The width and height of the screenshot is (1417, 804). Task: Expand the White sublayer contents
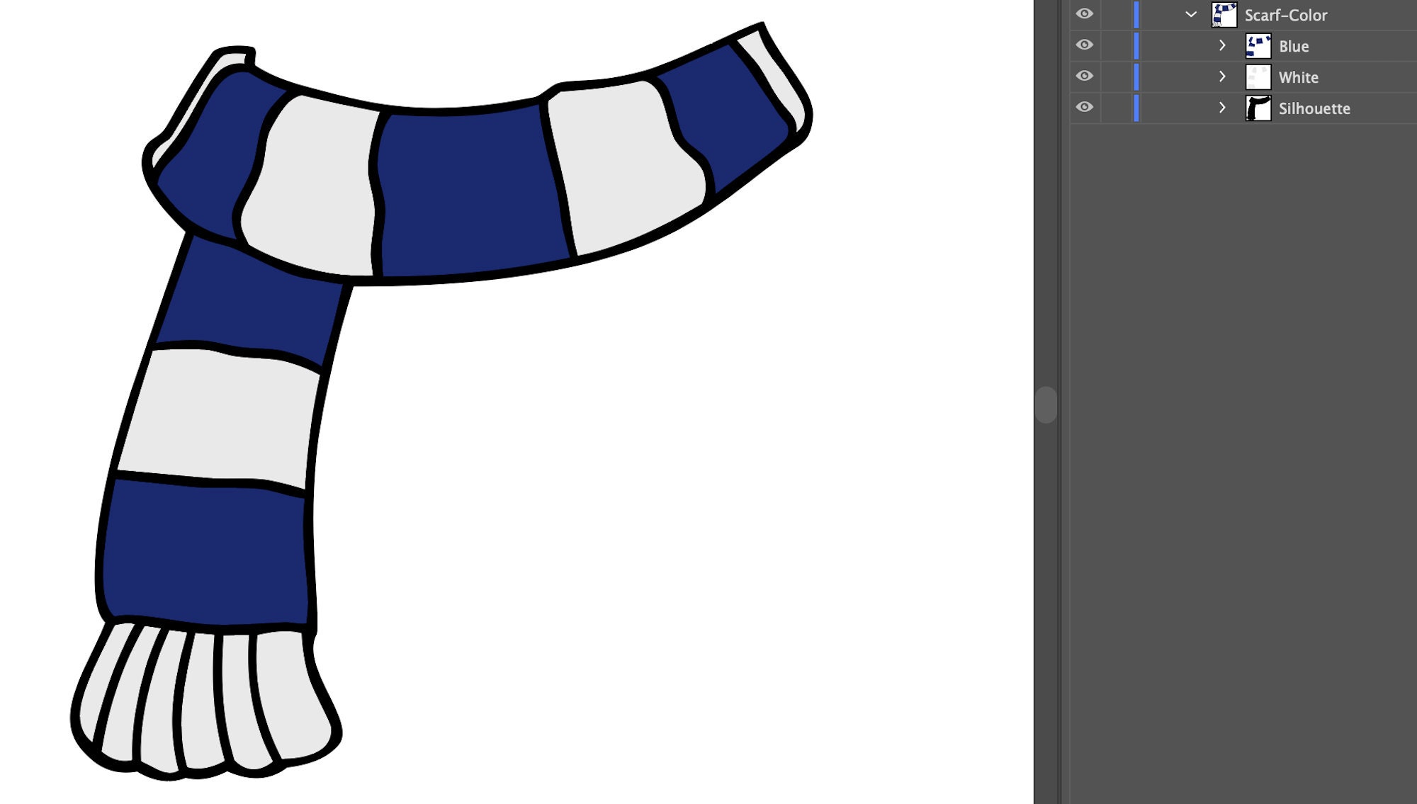tap(1223, 77)
